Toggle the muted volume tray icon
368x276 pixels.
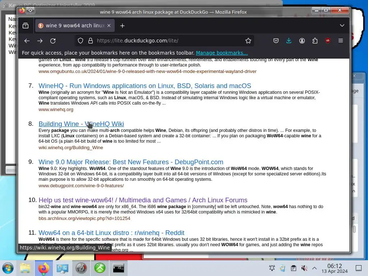pyautogui.click(x=304, y=268)
